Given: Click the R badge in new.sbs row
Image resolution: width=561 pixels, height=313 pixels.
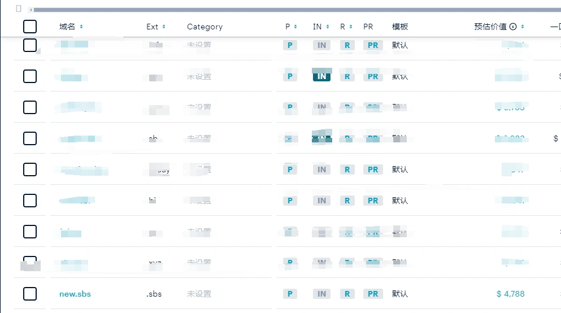Looking at the screenshot, I should (x=347, y=294).
